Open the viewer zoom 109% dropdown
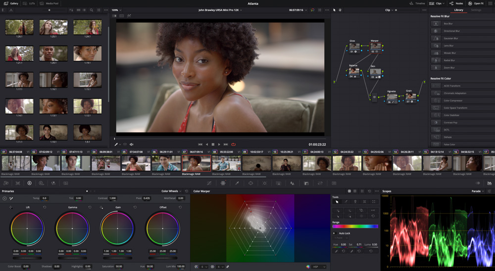Image resolution: width=495 pixels, height=271 pixels. (x=116, y=10)
